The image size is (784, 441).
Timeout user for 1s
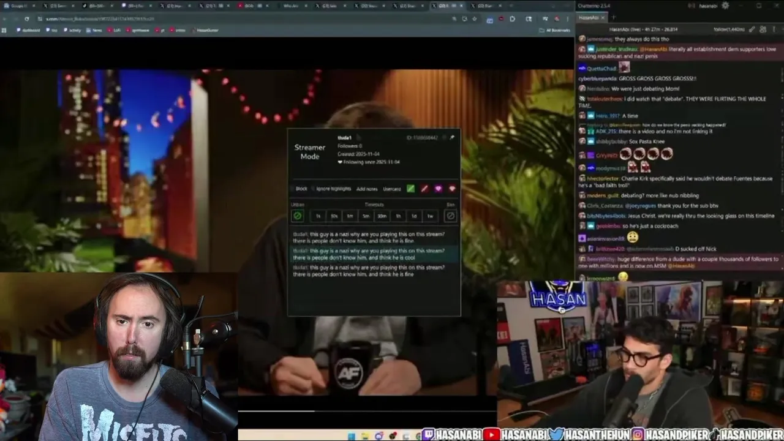coord(318,216)
